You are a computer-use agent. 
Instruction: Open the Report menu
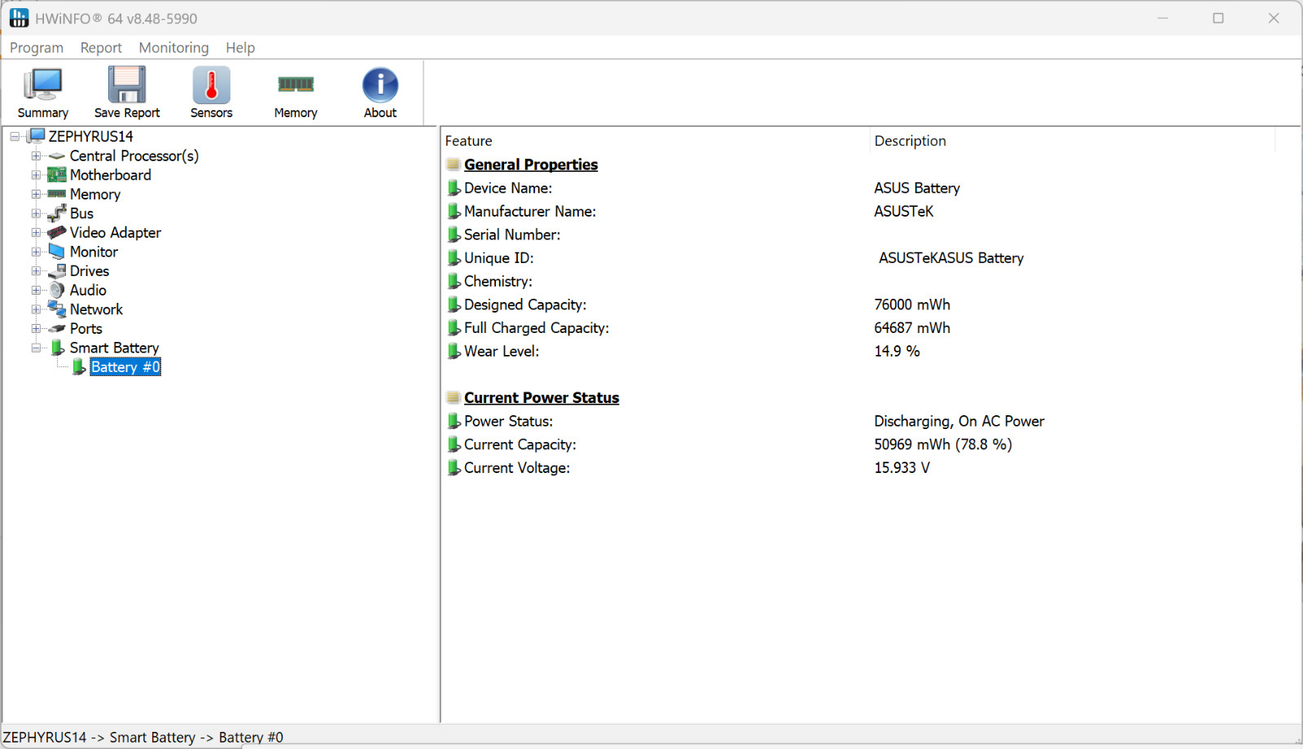point(101,48)
